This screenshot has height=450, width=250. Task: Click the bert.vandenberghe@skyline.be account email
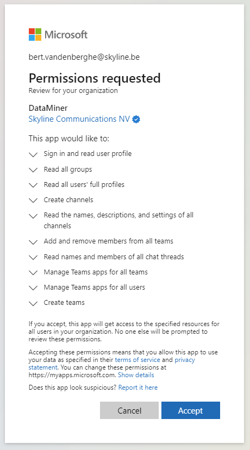pyautogui.click(x=84, y=57)
